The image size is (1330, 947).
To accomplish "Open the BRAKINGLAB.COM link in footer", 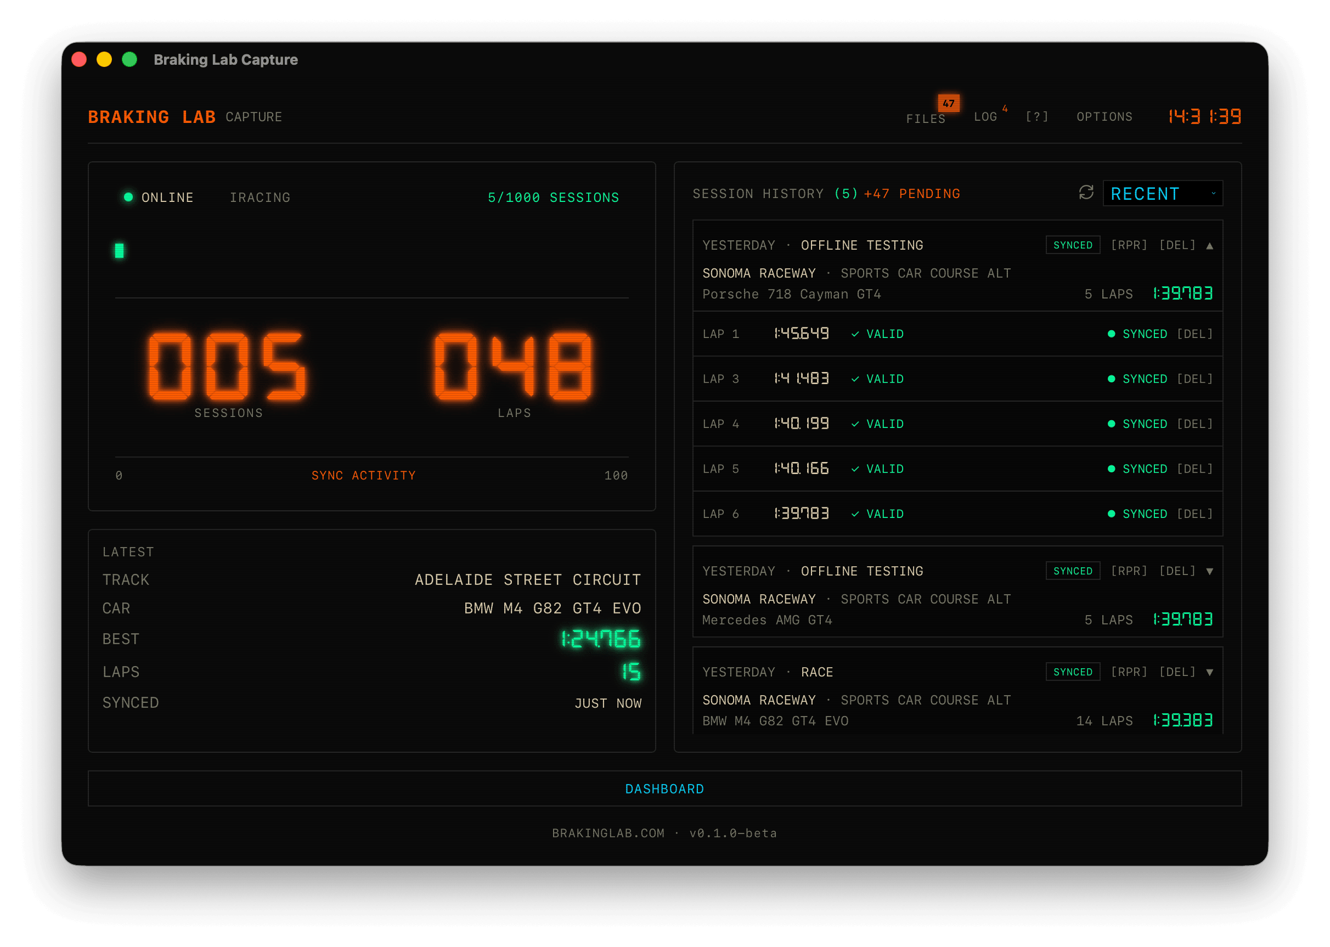I will click(x=607, y=833).
